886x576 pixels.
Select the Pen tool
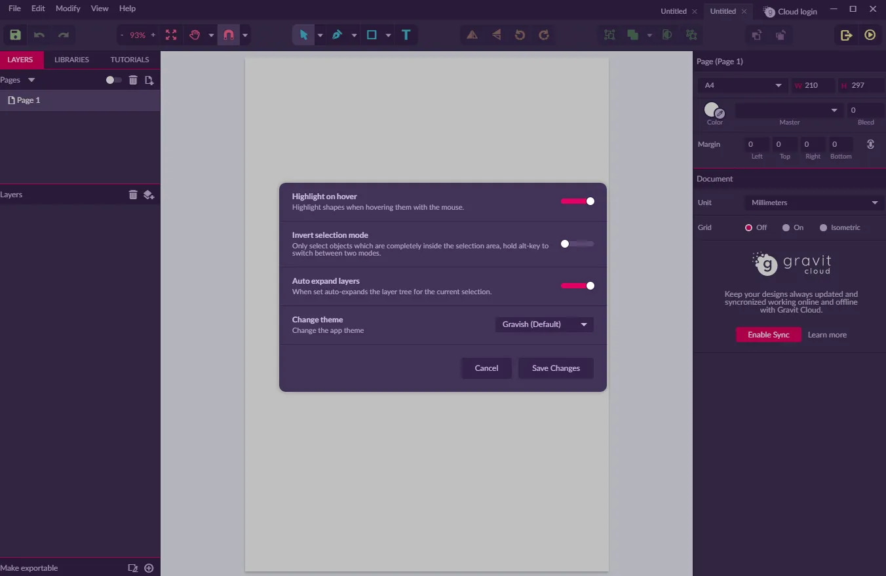[x=337, y=35]
